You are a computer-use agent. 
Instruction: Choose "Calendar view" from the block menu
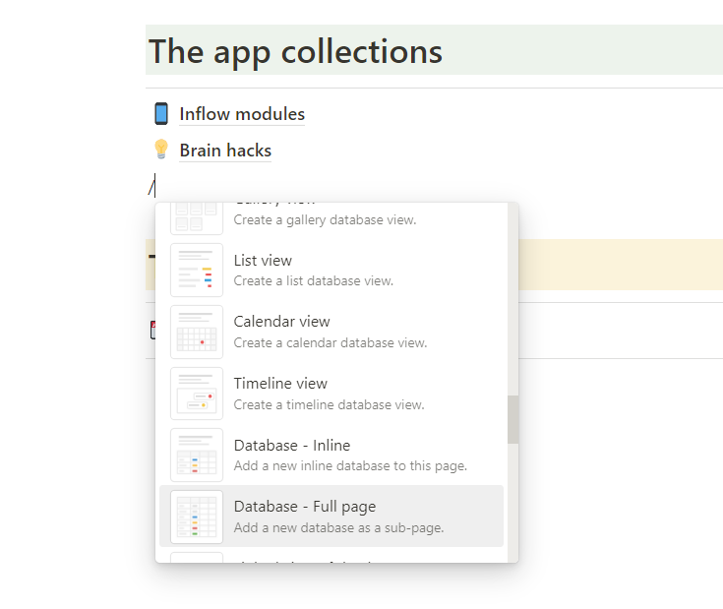pos(281,322)
